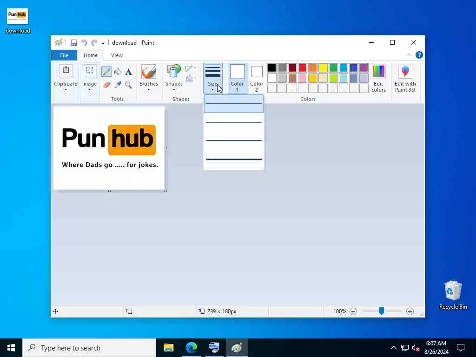This screenshot has height=357, width=476.
Task: Click the canvas bottom-right resize handle
Action: [x=165, y=191]
